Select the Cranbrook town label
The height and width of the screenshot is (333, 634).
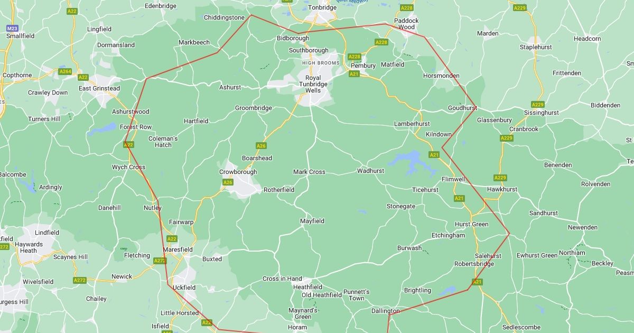(524, 129)
